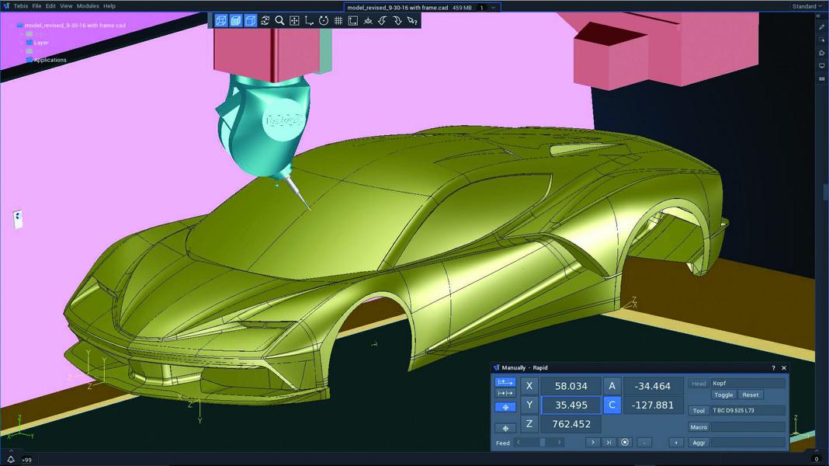Click the Tool button

(x=699, y=410)
